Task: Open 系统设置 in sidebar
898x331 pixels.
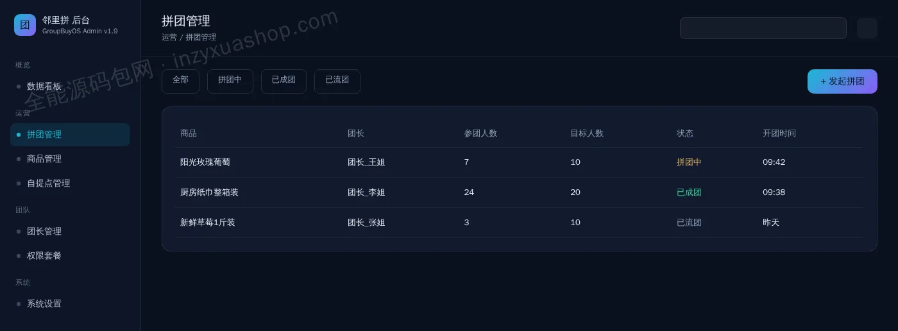Action: click(70, 304)
